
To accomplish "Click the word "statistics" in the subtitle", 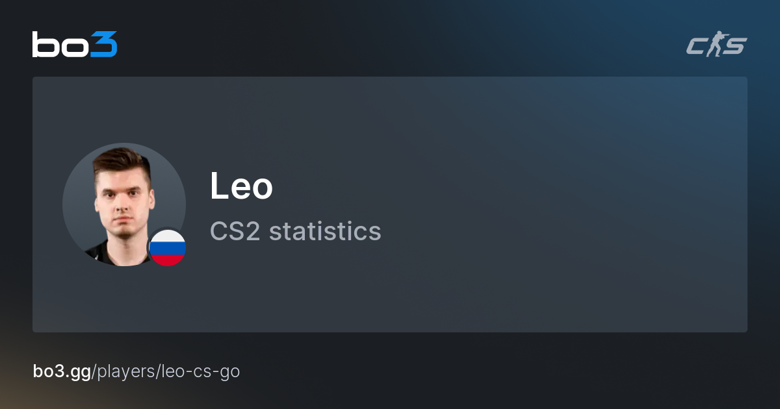I will pyautogui.click(x=325, y=231).
